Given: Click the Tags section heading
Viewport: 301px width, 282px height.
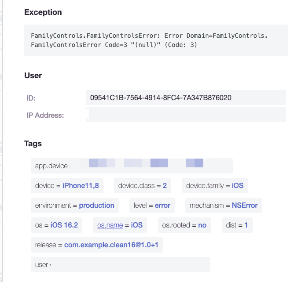Looking at the screenshot, I should tap(33, 144).
